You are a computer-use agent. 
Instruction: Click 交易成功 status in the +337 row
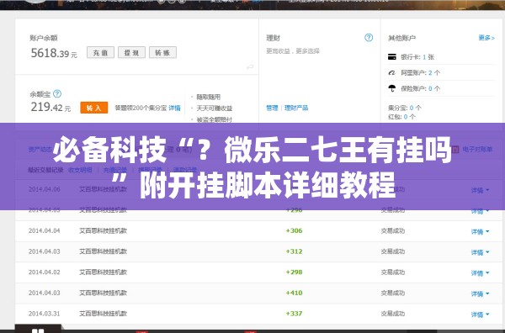coord(393,314)
